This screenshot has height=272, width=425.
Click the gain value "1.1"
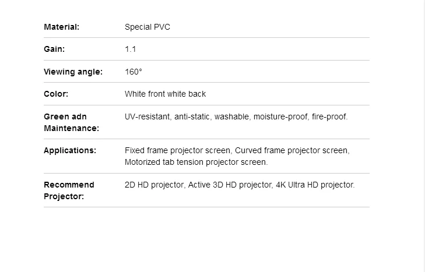(x=130, y=50)
